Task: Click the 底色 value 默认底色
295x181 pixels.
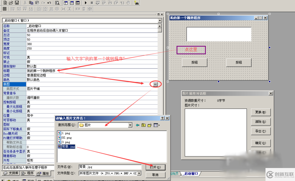Action: (33, 80)
